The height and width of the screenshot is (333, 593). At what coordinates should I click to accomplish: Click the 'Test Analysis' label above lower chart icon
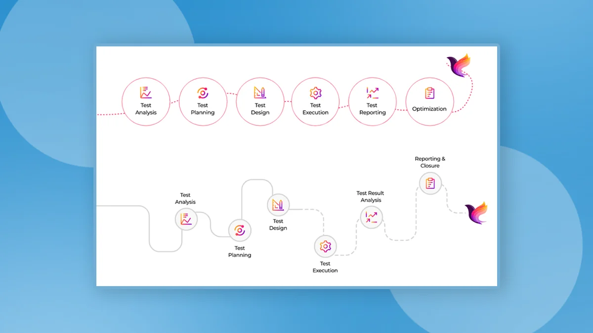185,198
